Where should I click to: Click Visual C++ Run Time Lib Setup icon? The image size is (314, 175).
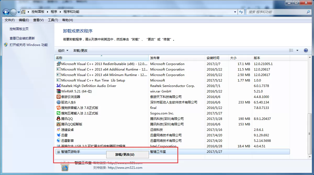click(59, 80)
